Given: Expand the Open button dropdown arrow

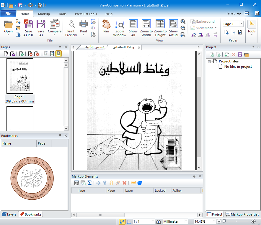Looking at the screenshot, I should tap(8, 35).
